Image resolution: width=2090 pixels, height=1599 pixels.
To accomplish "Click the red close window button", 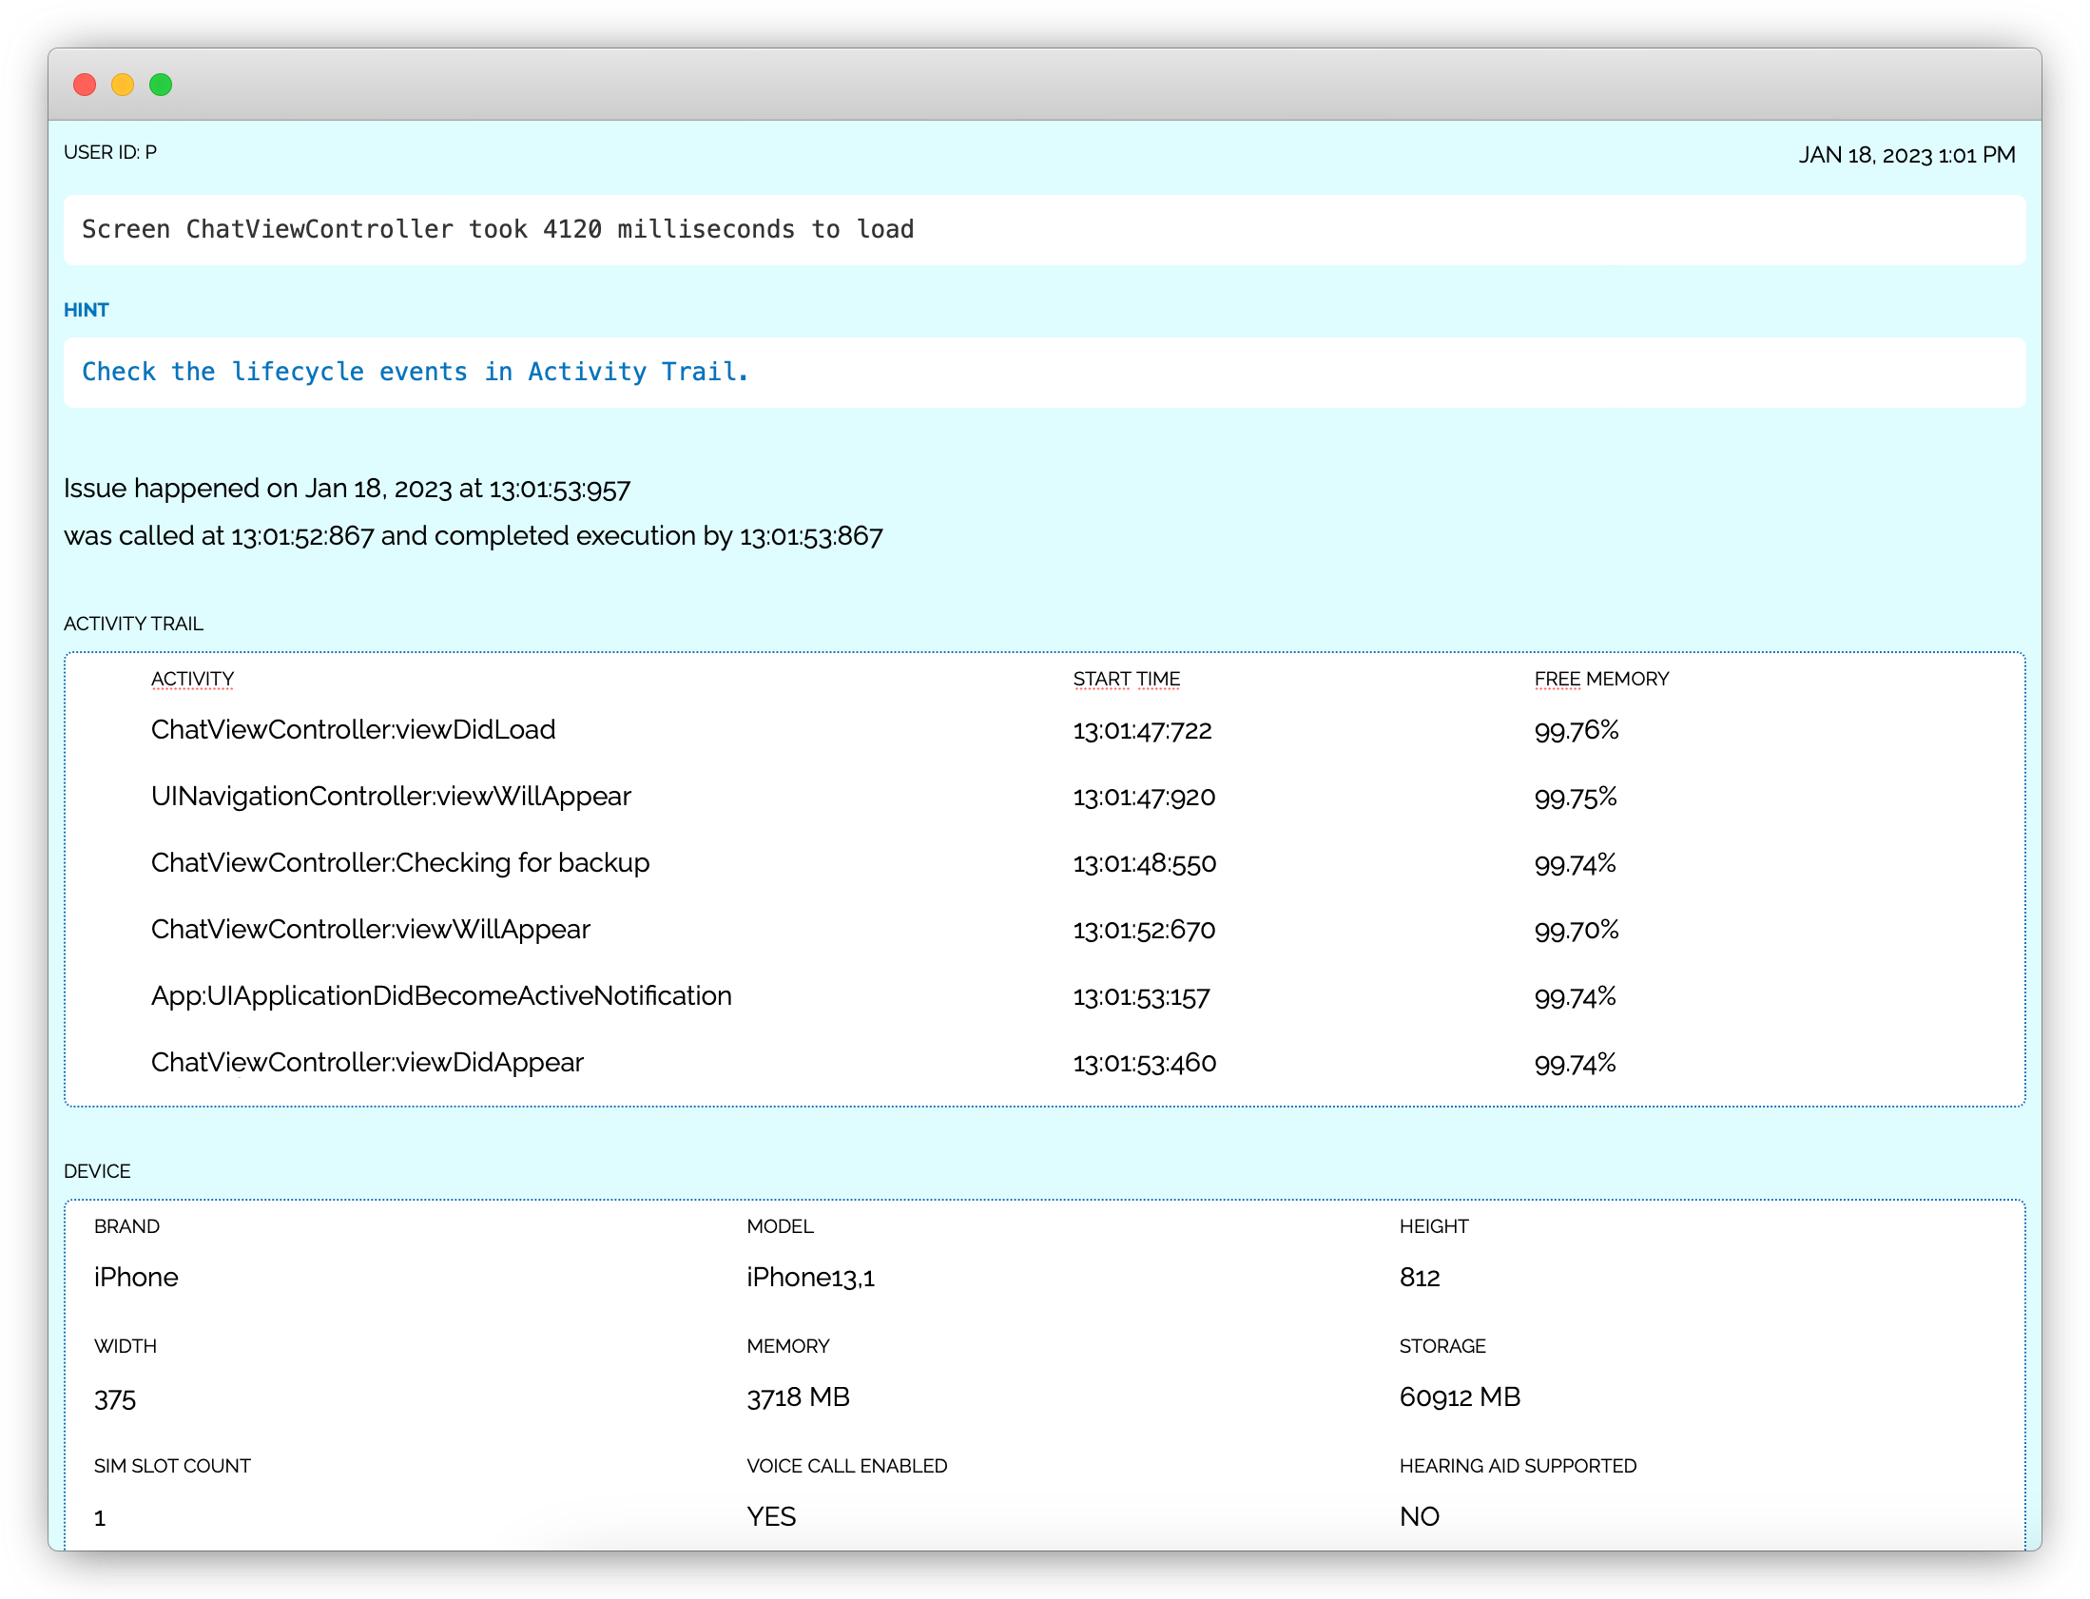I will tap(85, 85).
